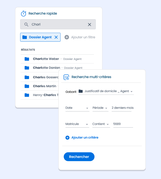Click the plus icon for Ajouter un filtre

tap(67, 37)
